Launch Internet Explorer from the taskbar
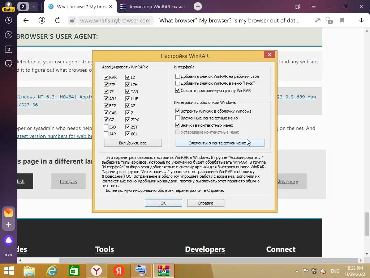 pos(51,271)
